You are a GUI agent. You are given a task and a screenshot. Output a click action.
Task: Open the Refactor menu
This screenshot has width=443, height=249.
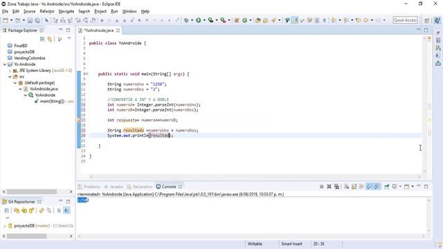point(47,11)
